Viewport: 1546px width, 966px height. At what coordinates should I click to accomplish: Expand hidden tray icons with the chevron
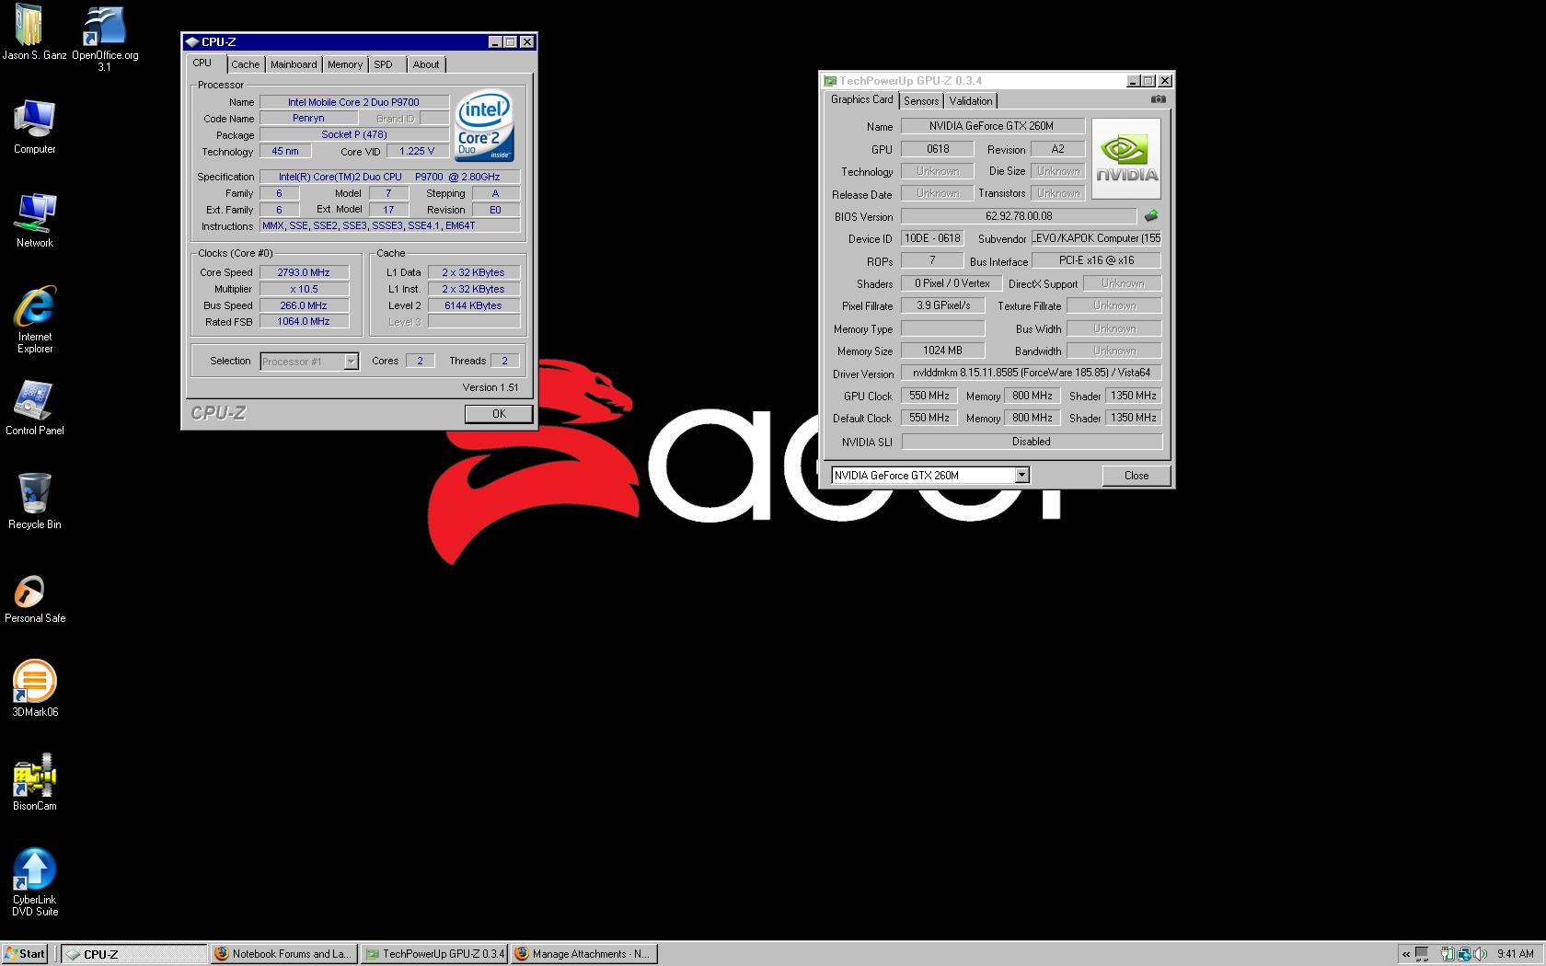tap(1405, 954)
